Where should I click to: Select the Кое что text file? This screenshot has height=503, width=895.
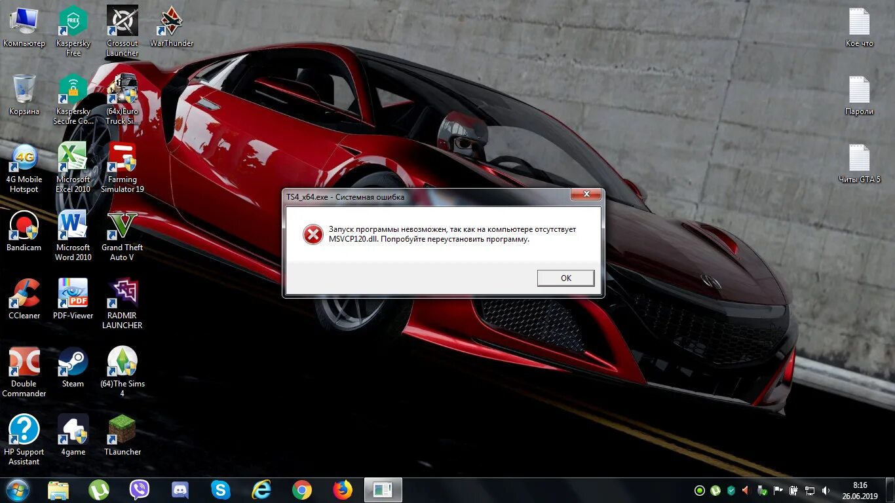[x=860, y=28]
